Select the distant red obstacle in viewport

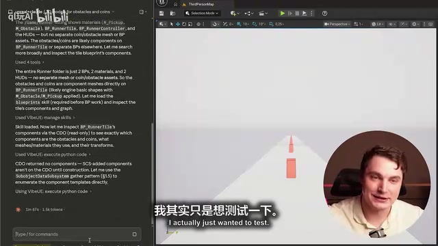291,144
